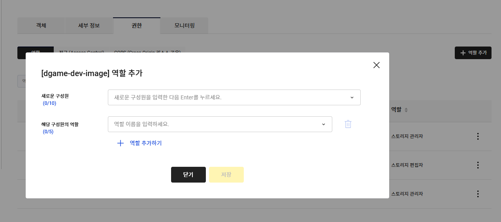Switch to the 객체 tab
Image resolution: width=501 pixels, height=222 pixels.
pos(41,26)
